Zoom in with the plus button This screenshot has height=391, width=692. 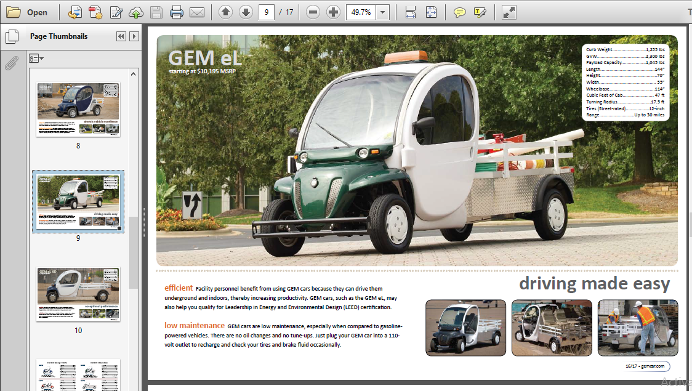333,12
